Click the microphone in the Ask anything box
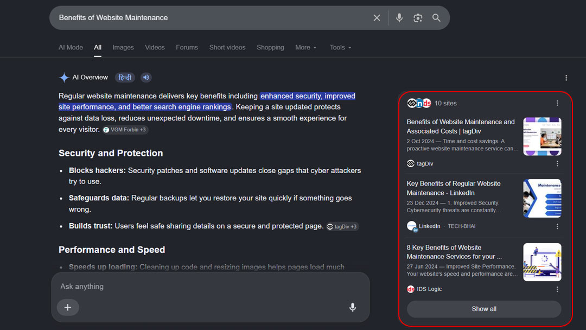586x330 pixels. 353,307
